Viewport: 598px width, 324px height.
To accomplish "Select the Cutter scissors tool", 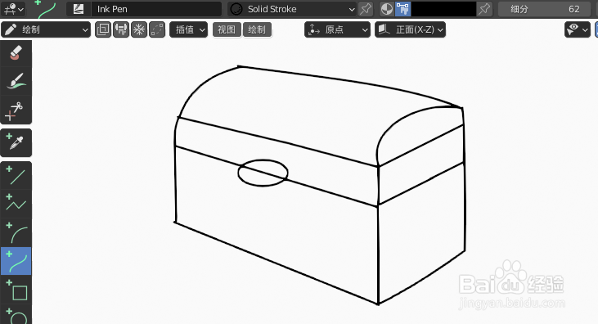I will (16, 110).
